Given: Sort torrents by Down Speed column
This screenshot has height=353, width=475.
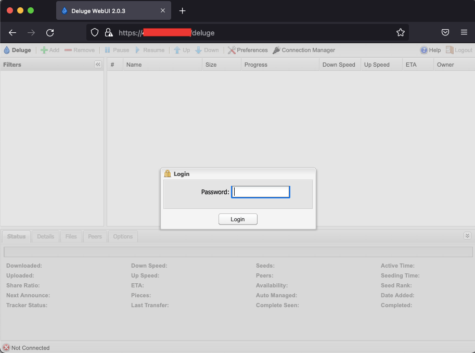Looking at the screenshot, I should point(340,65).
